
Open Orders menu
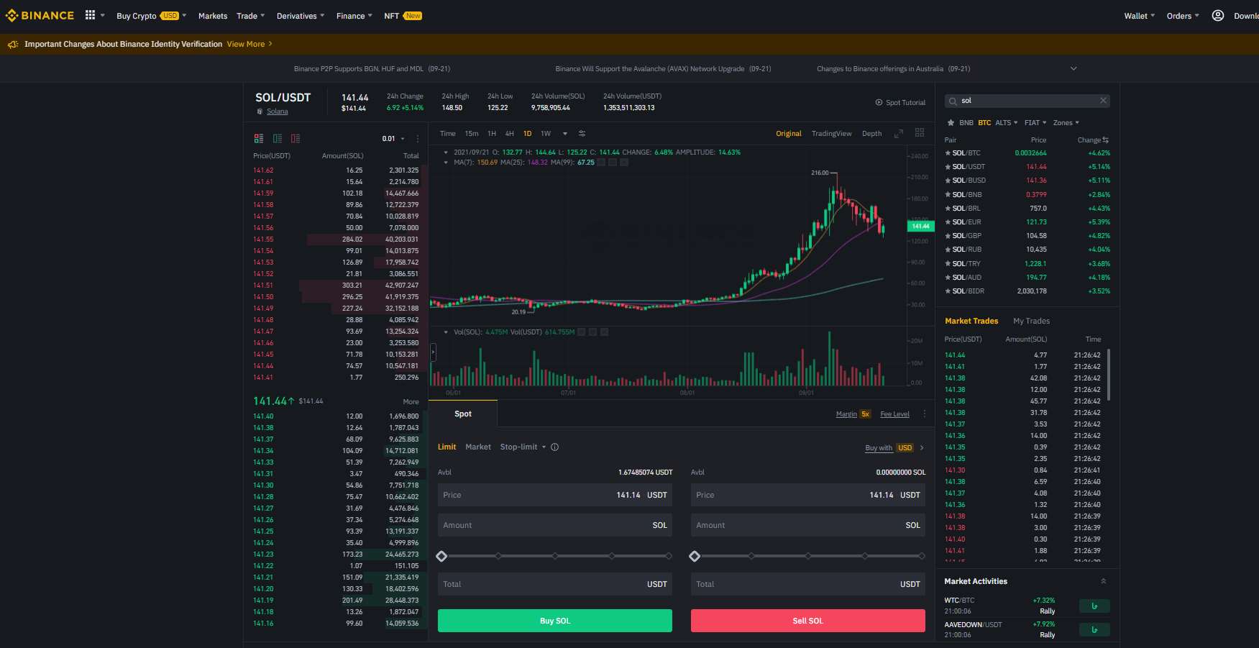click(1183, 16)
